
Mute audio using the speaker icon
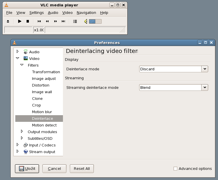tap(86, 21)
